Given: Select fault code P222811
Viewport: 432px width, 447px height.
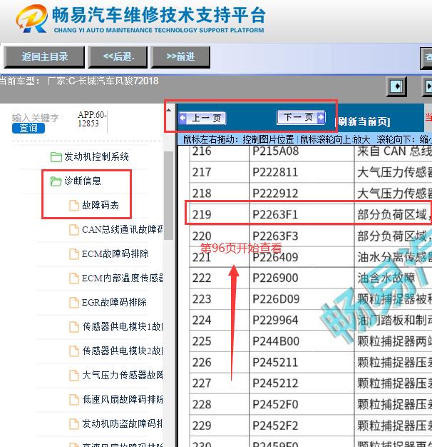Looking at the screenshot, I should pos(275,172).
